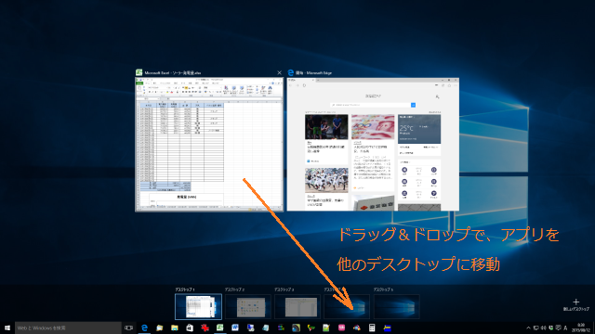
Task: Open the Action Center notification icon
Action: [558, 328]
